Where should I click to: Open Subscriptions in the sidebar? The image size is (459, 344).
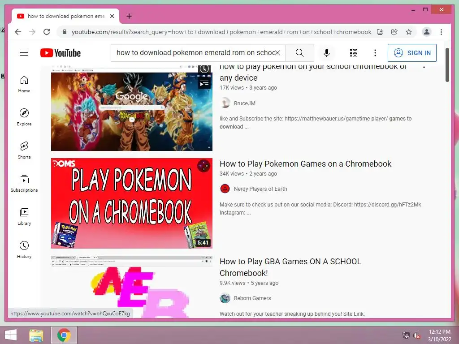click(24, 183)
